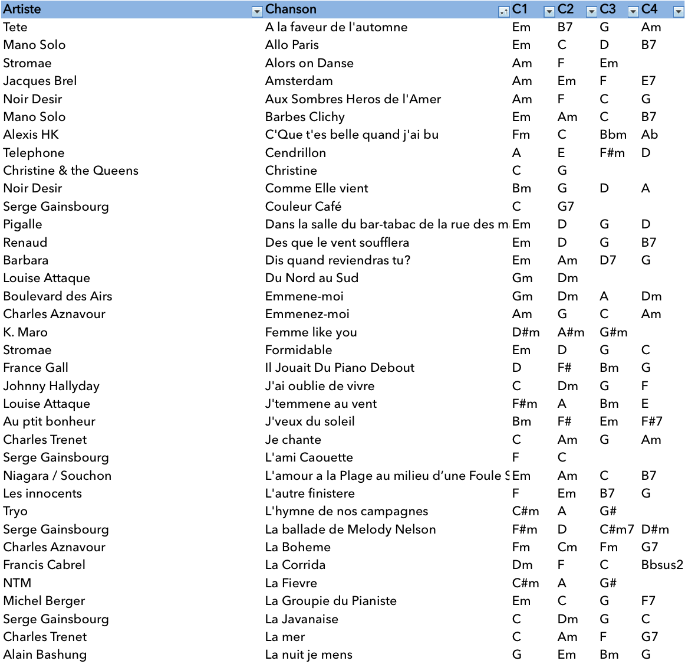The height and width of the screenshot is (664, 685).
Task: Click the 'Renaud' cell
Action: point(25,243)
